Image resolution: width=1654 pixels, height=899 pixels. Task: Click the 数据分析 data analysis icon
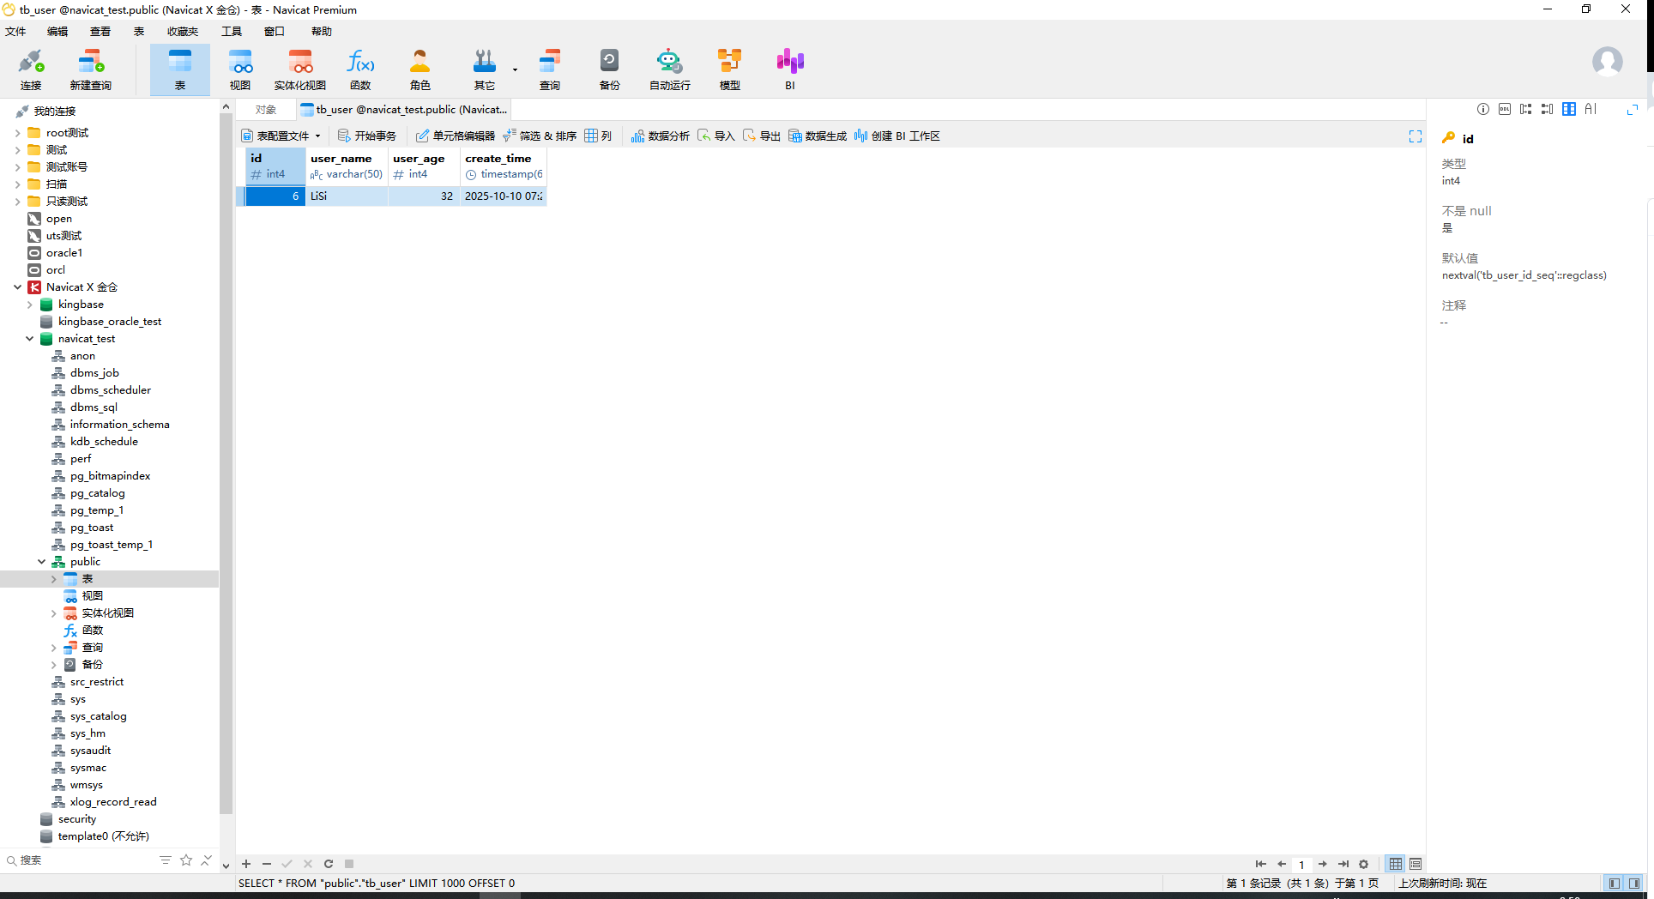point(661,136)
